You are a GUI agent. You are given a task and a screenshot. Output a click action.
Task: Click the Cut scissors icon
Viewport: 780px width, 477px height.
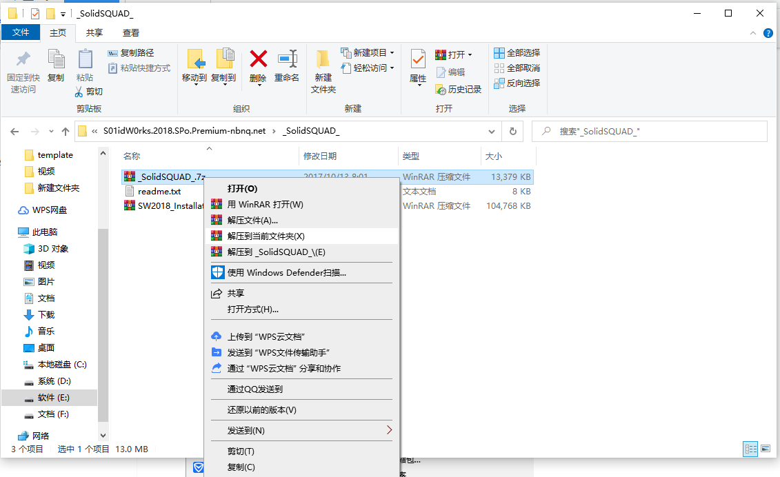pyautogui.click(x=79, y=92)
